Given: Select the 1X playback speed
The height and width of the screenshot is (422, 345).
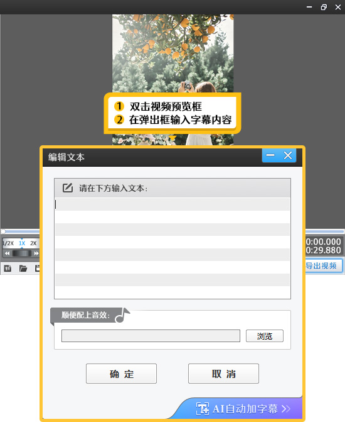Looking at the screenshot, I should [x=22, y=243].
